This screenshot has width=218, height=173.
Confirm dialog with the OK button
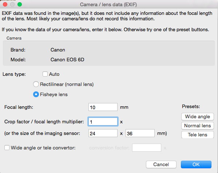196,164
